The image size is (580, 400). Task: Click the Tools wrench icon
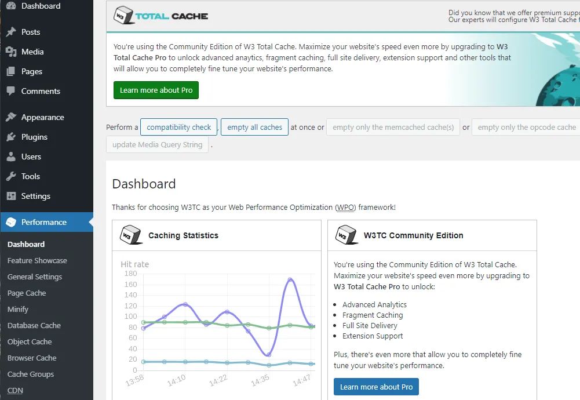[11, 176]
